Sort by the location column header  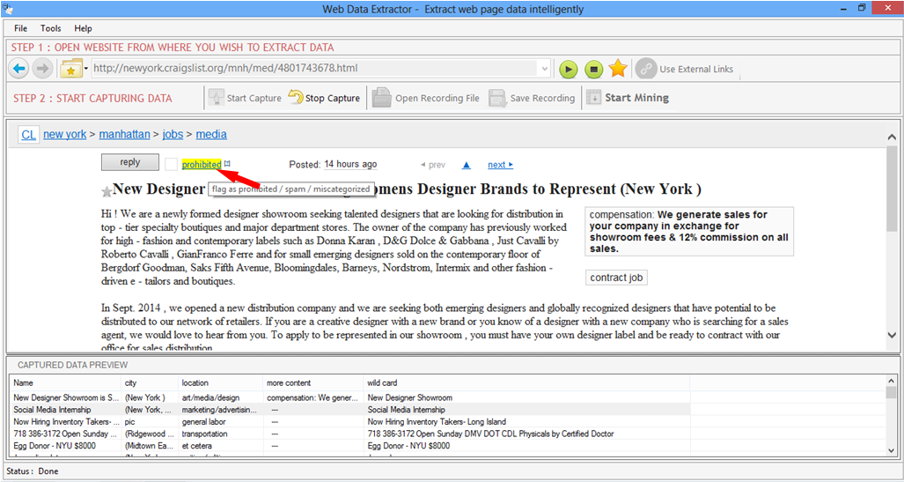(x=221, y=382)
